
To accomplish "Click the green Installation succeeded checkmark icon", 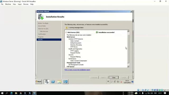I will tap(97, 32).
